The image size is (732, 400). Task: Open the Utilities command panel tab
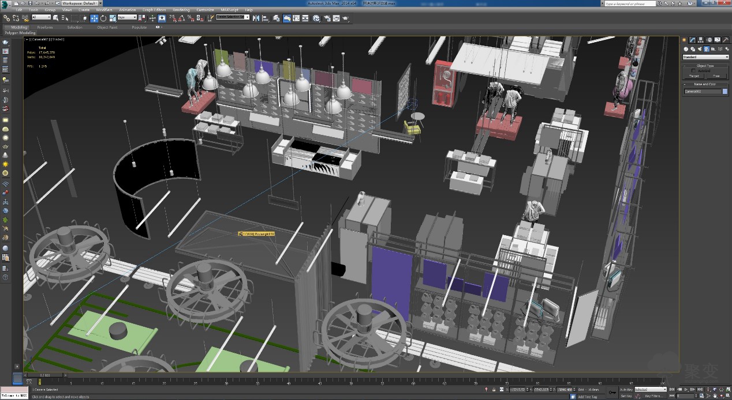point(725,40)
